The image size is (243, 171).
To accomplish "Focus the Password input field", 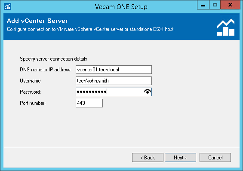I will point(114,92).
